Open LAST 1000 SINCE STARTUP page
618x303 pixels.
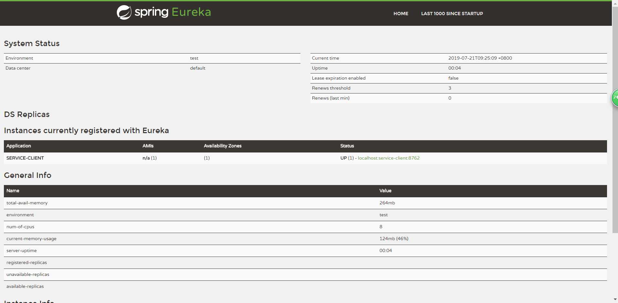[x=452, y=14]
